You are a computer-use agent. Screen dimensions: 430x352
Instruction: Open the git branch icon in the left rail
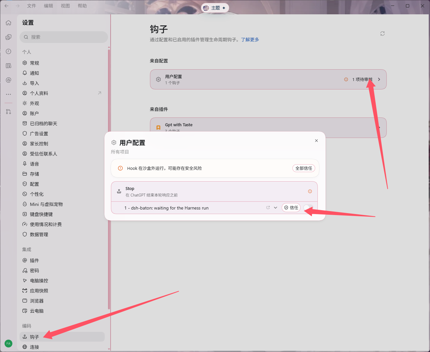(x=8, y=112)
